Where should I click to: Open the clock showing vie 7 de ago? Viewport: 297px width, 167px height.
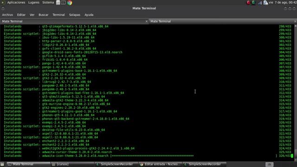(283, 2)
